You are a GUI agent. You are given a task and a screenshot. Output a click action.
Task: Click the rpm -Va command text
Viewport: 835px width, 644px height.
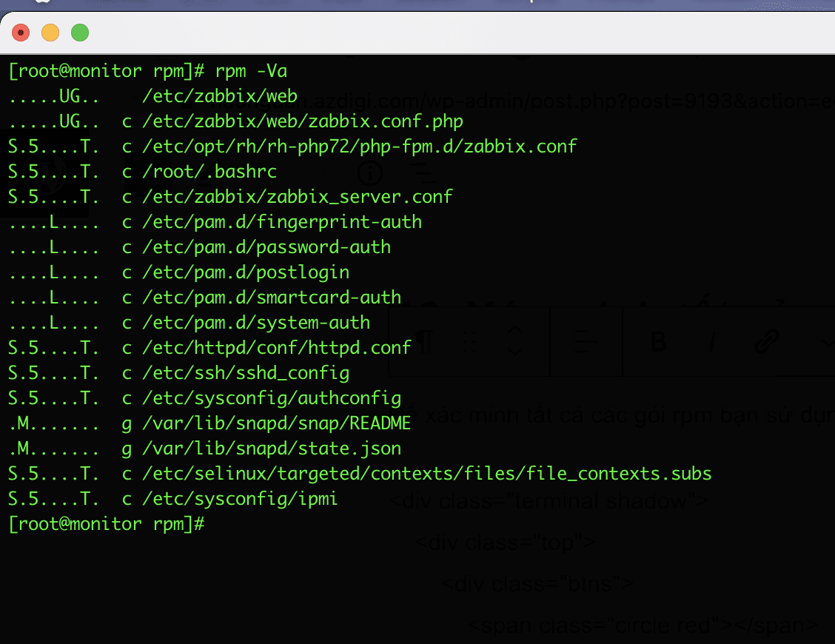point(251,72)
